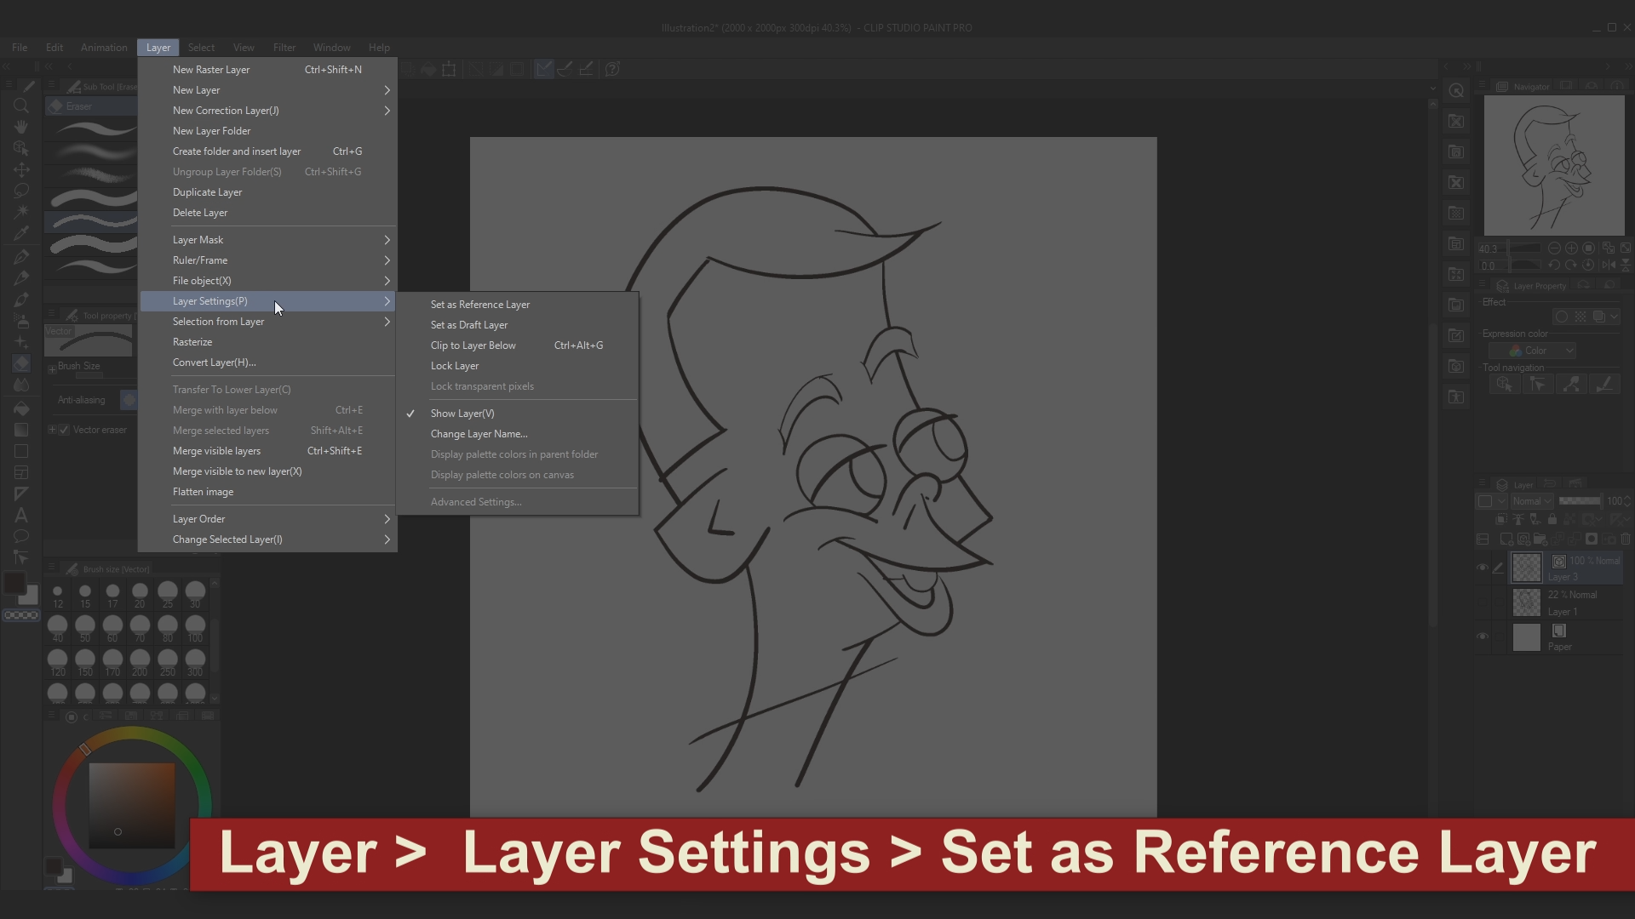Expand the Layer Mask submenu
1635x919 pixels.
click(x=268, y=240)
